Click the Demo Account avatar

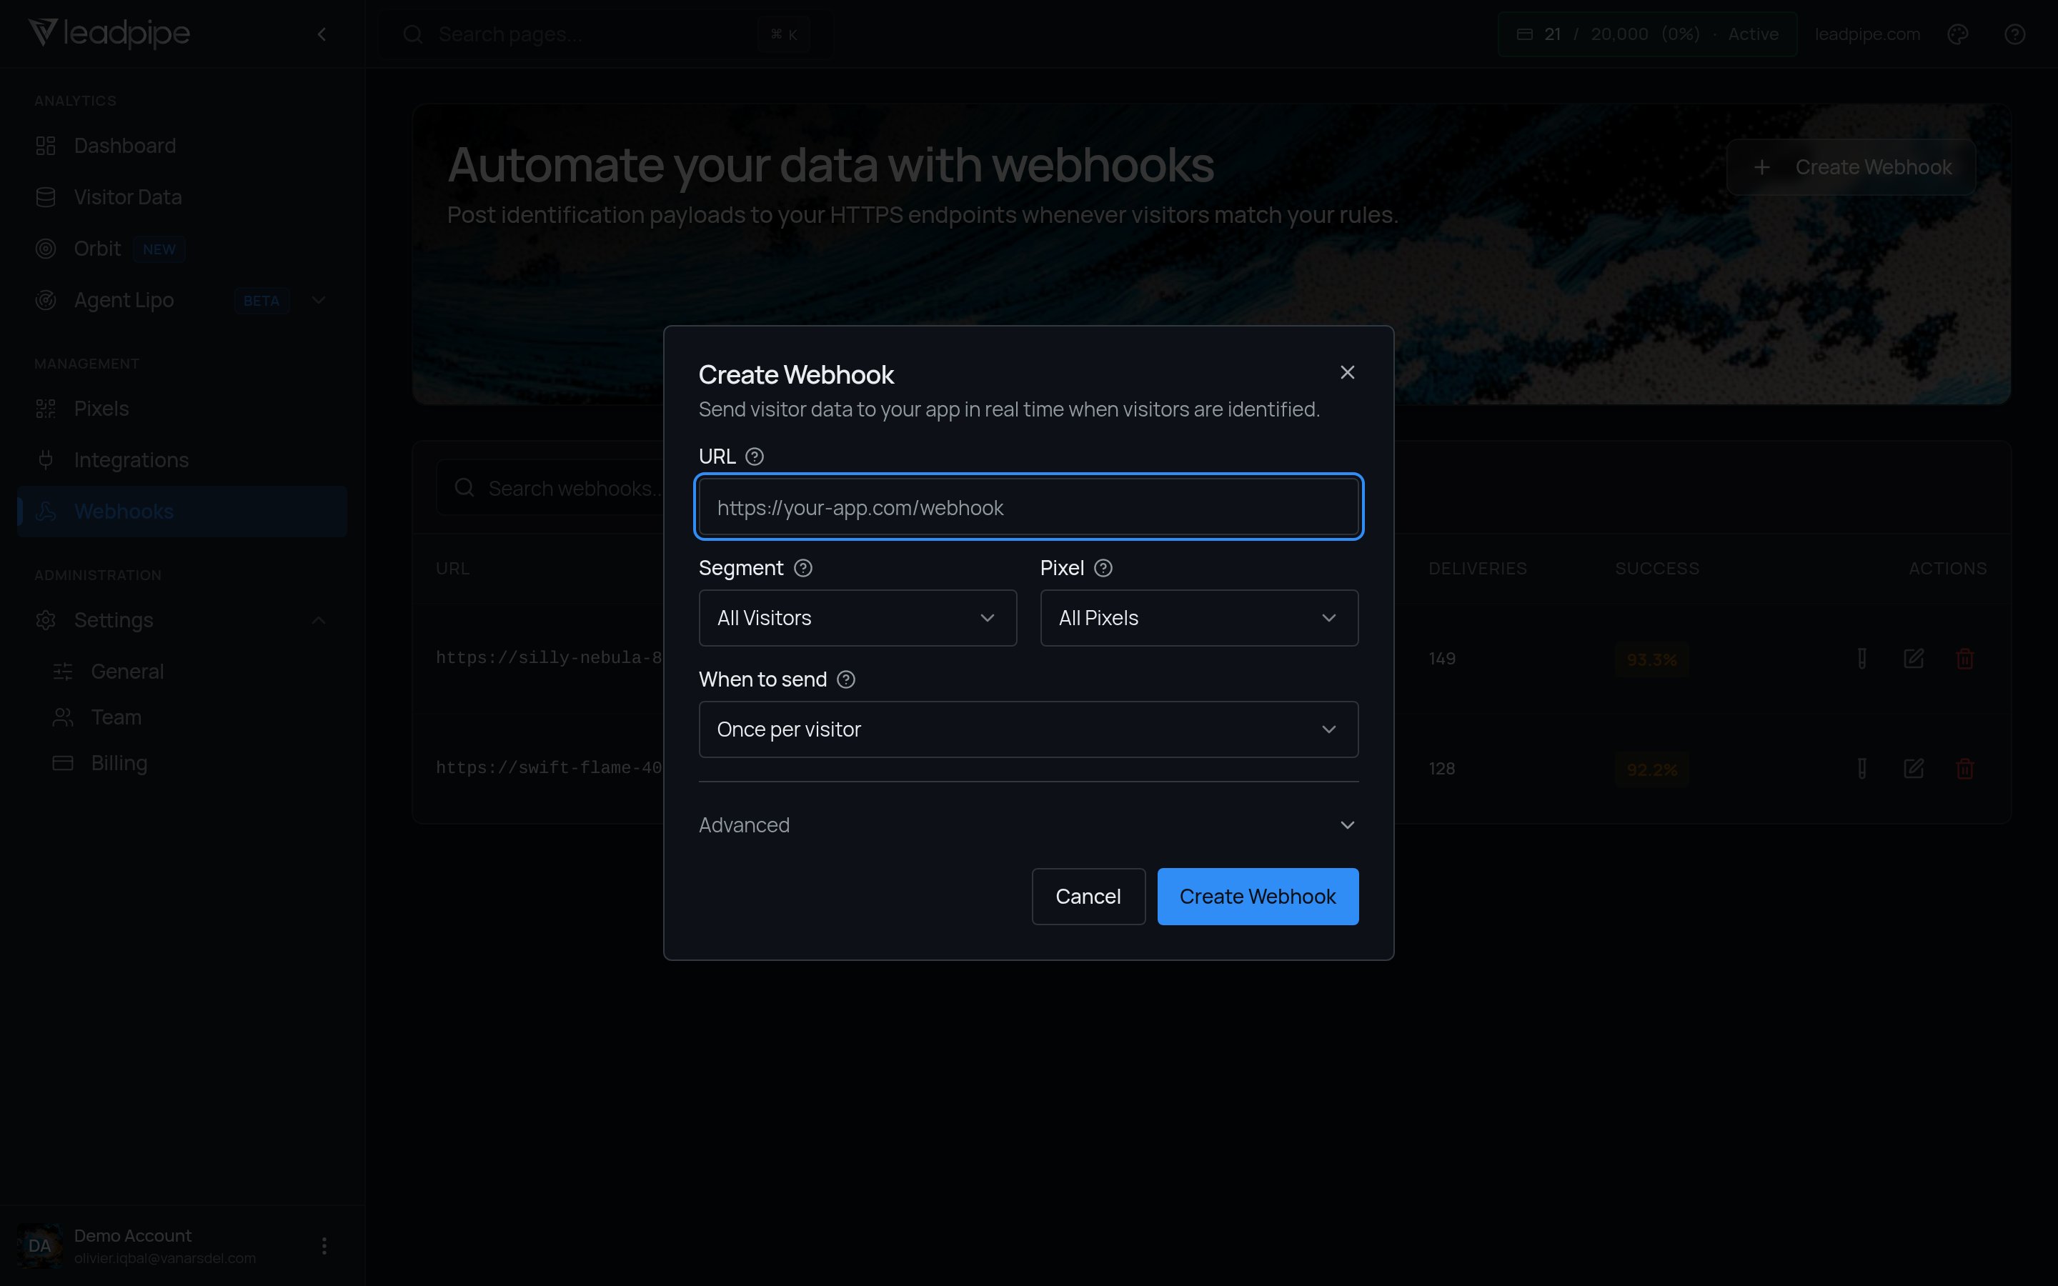(x=39, y=1246)
